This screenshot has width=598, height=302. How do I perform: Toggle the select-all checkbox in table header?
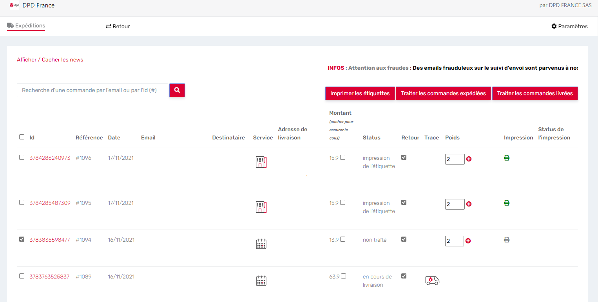tap(22, 137)
